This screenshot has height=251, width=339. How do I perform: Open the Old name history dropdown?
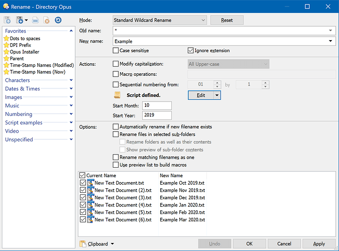[x=330, y=31]
